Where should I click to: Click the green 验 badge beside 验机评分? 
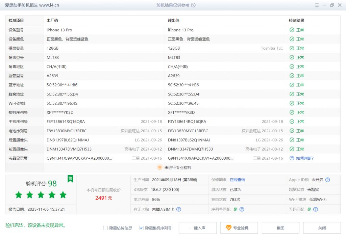(x=70, y=178)
